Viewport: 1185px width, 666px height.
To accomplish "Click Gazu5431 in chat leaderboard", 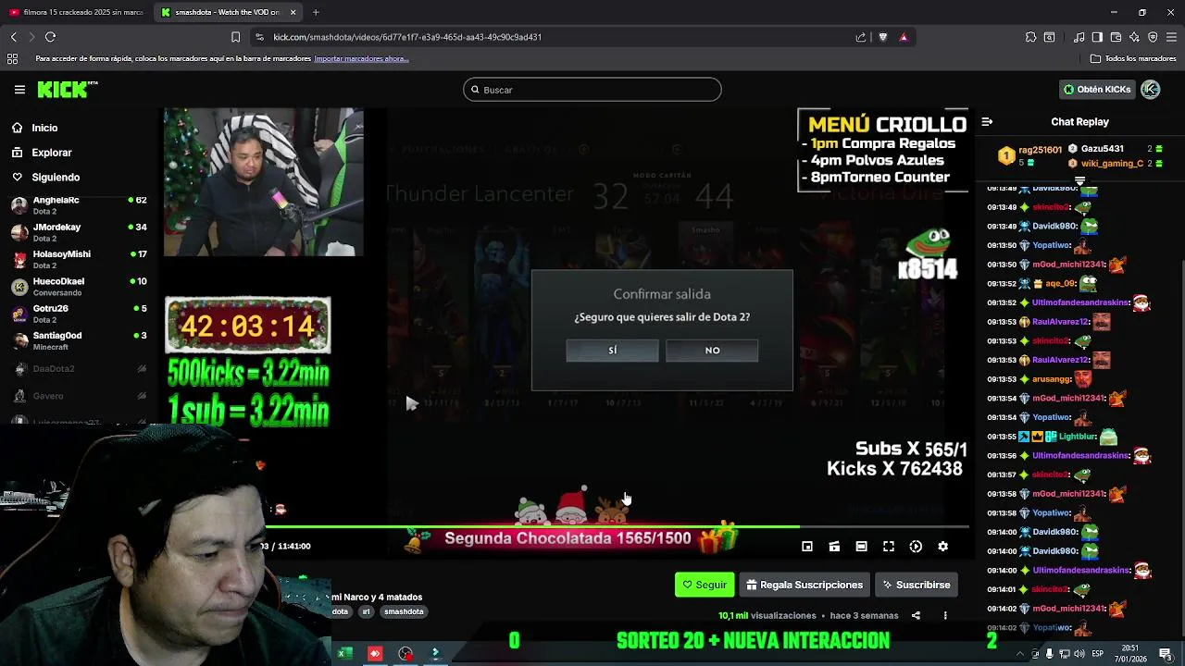I will (x=1102, y=149).
